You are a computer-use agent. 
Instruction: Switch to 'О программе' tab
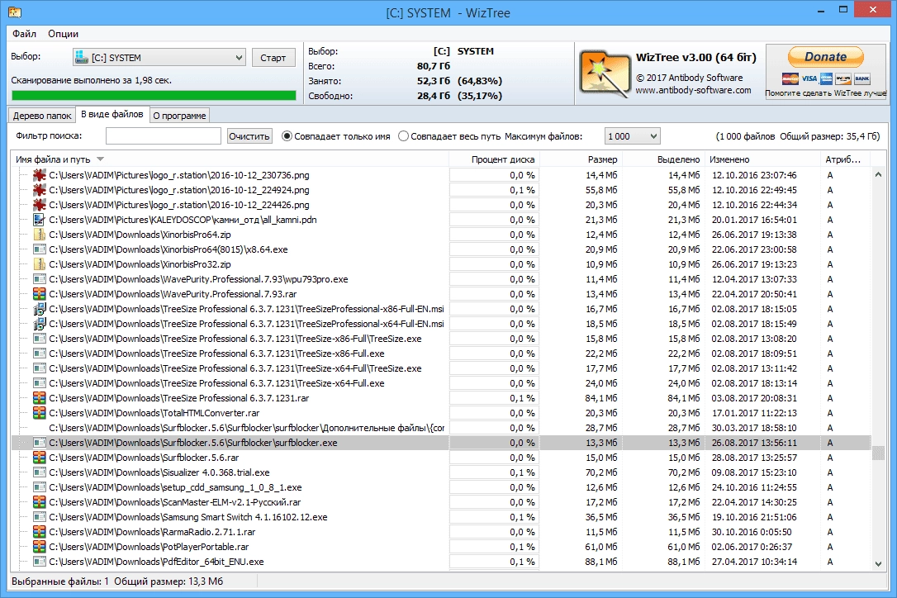[x=179, y=116]
